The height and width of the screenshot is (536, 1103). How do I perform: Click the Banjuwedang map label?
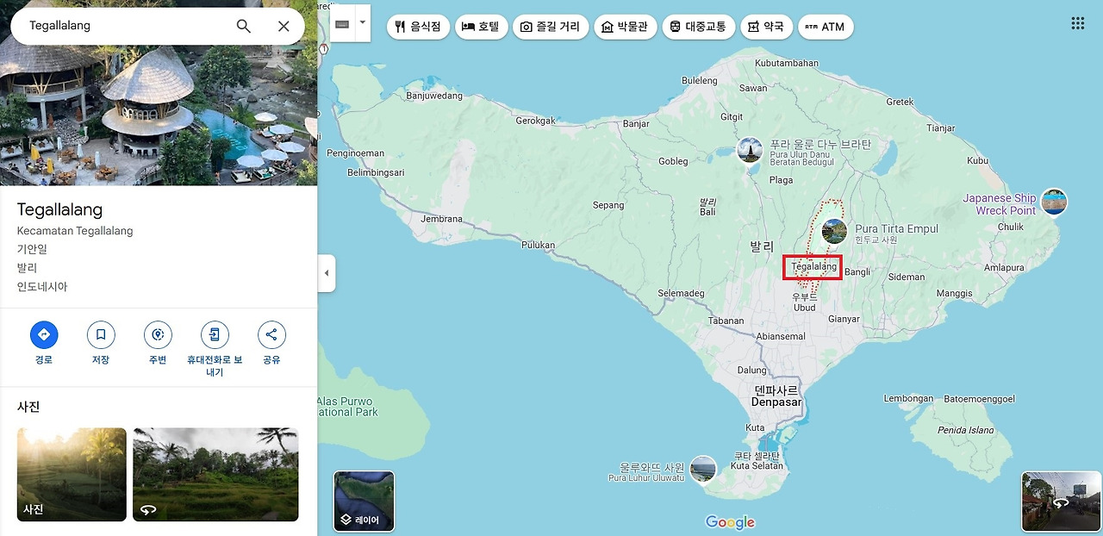coord(434,96)
